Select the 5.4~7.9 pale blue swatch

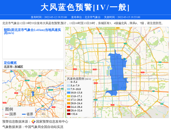(x=69, y=86)
